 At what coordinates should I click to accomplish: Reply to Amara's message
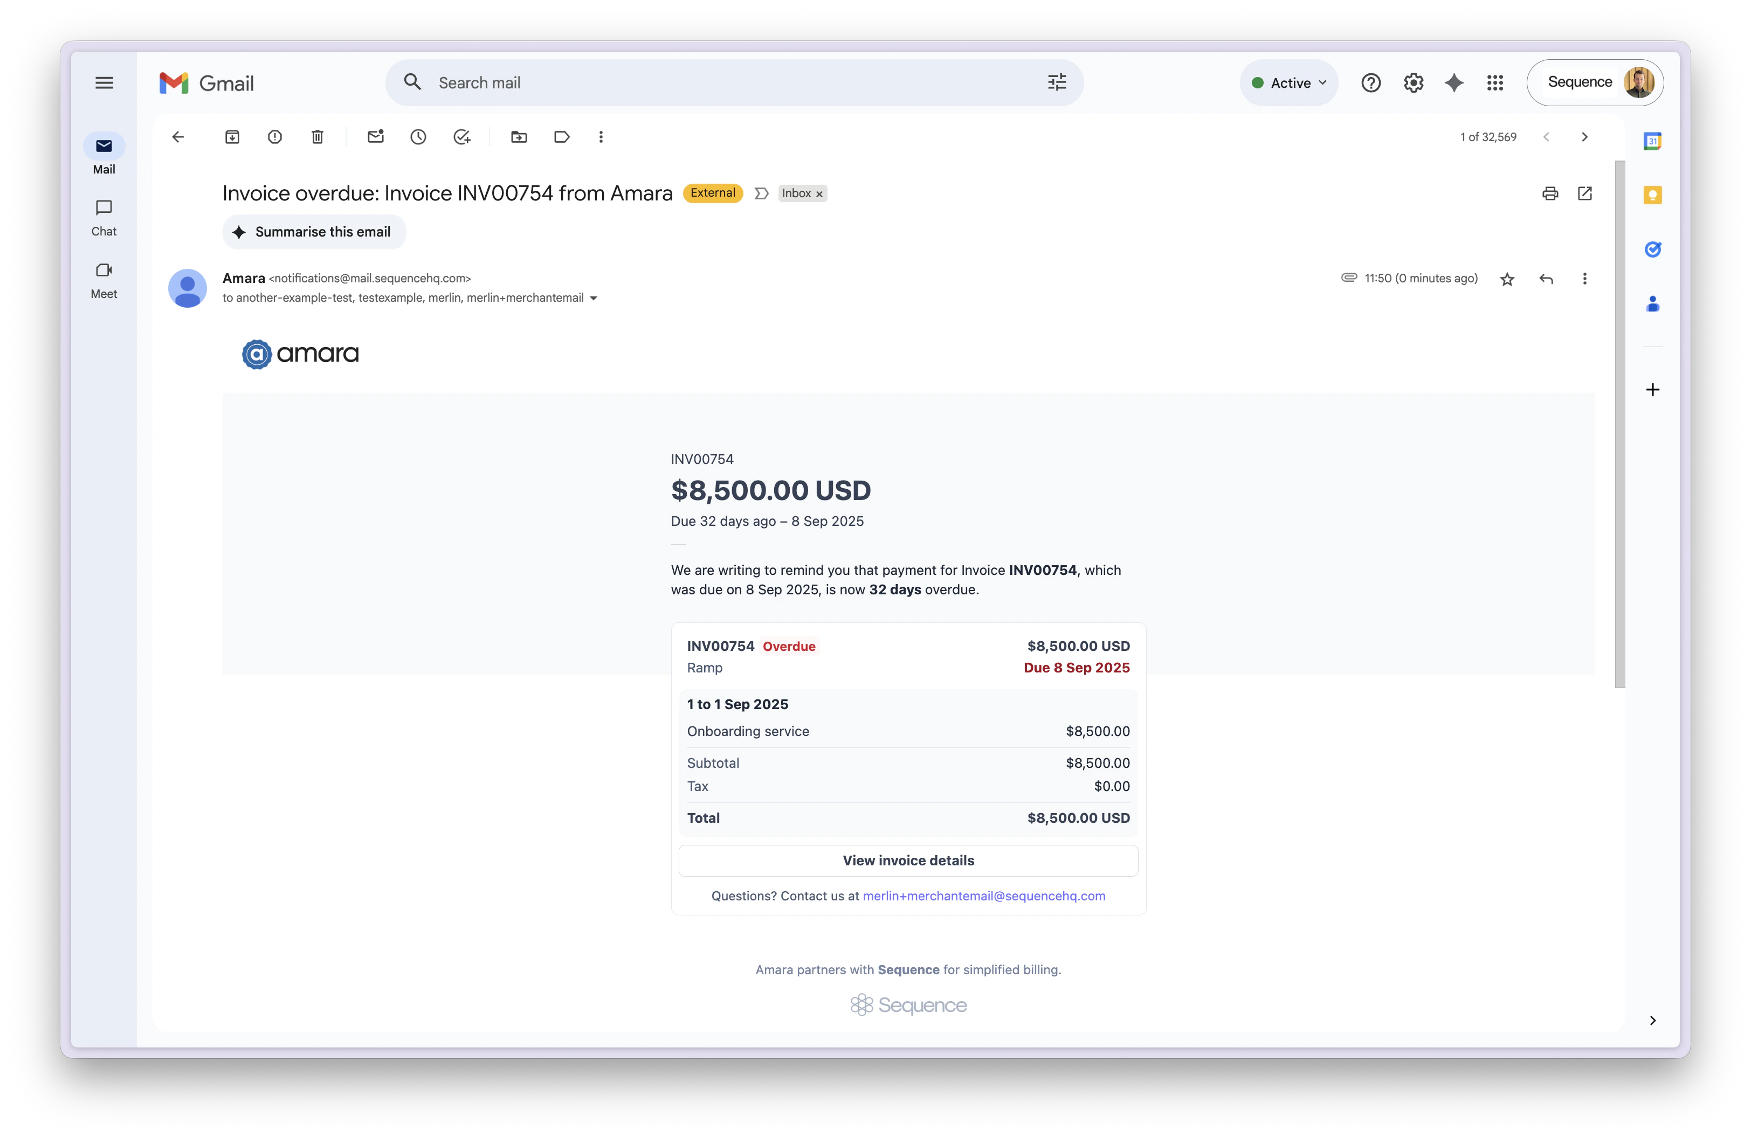pos(1547,279)
